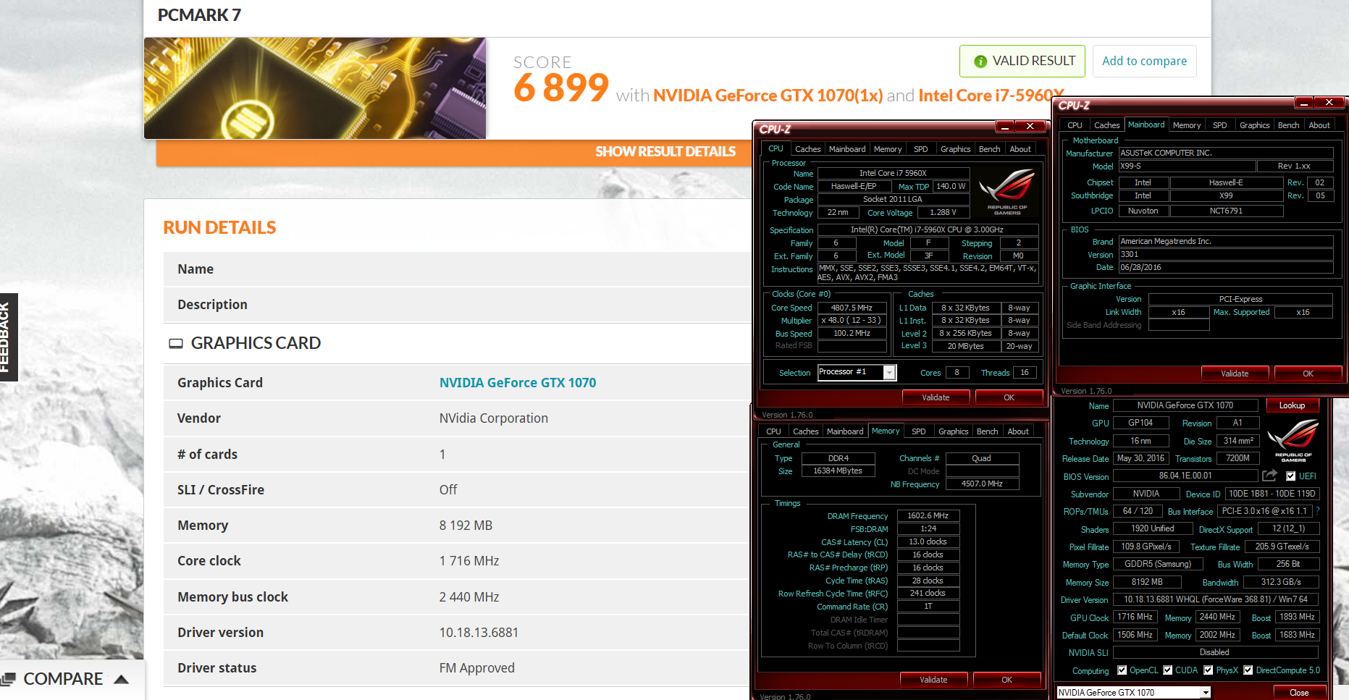Open Bench tab in CPU-Z CPU window
The width and height of the screenshot is (1349, 700).
[x=989, y=149]
